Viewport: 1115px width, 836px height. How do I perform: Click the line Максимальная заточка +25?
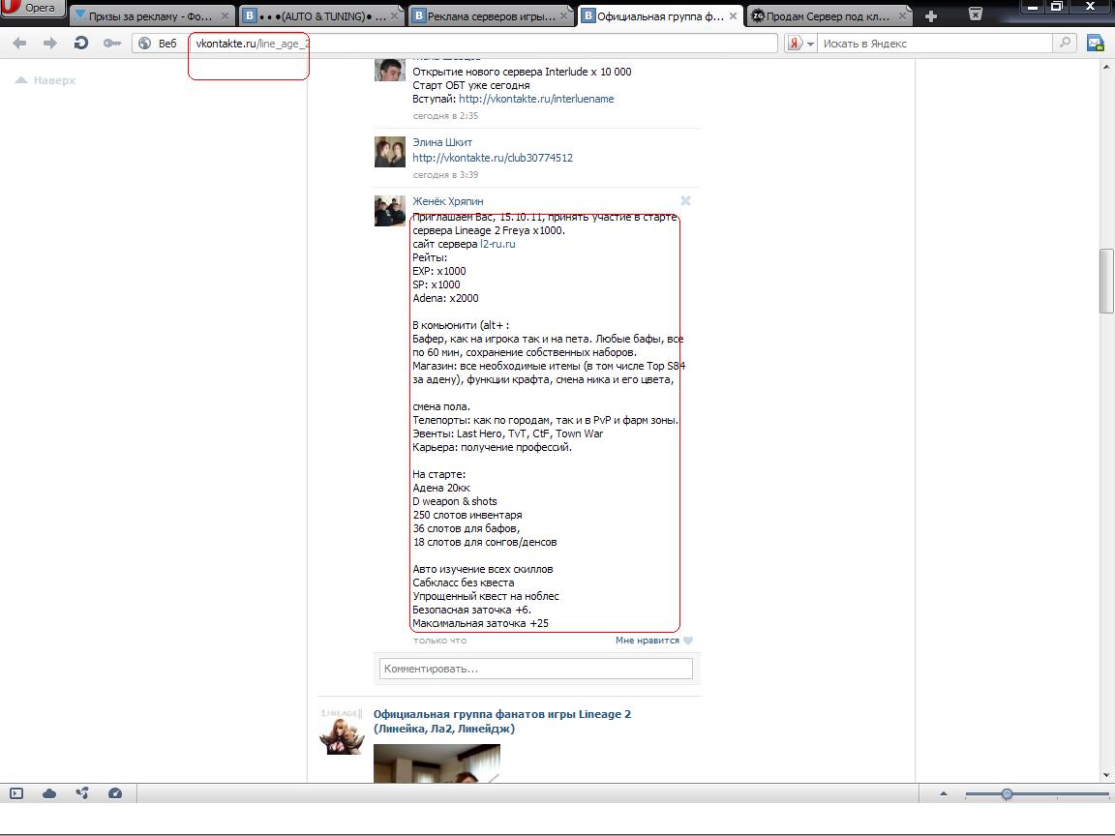pos(481,623)
